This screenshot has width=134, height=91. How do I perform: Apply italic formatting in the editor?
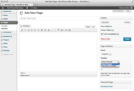point(25,30)
